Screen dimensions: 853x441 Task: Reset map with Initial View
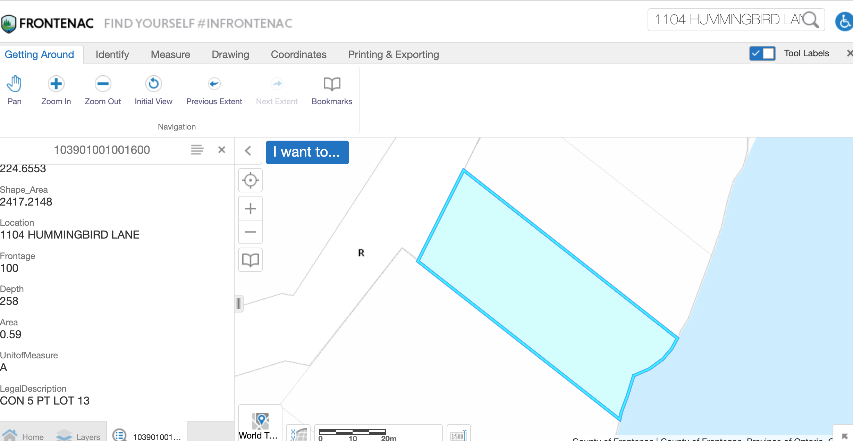pyautogui.click(x=153, y=90)
